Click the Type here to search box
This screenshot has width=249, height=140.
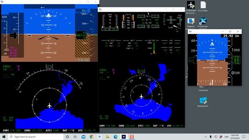(x=36, y=136)
